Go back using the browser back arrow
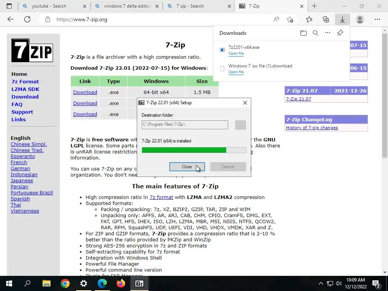Screen dimensions: 388x291 click(x=10, y=19)
